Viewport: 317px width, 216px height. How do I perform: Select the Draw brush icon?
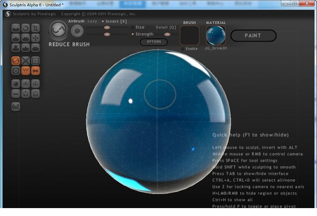[x=16, y=38]
